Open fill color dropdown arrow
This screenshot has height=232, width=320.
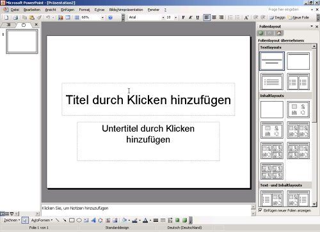point(129,220)
